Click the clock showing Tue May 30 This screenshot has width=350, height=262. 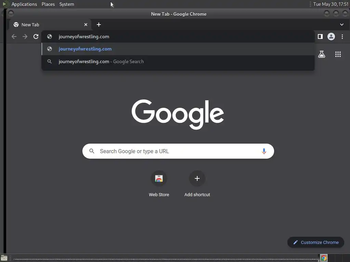[331, 4]
